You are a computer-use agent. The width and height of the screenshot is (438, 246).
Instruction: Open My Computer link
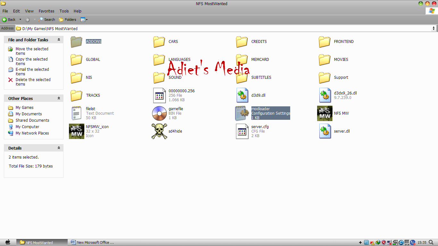[x=27, y=127]
